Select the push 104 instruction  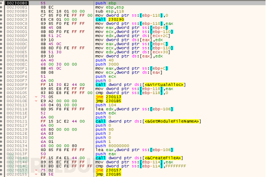click(x=106, y=105)
